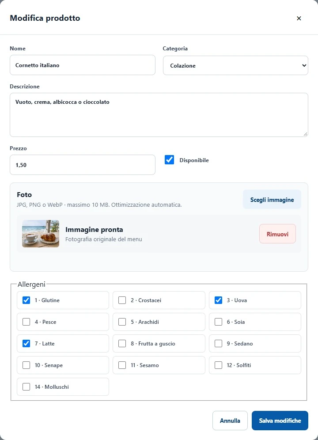Check the 12 · Solfiti allergen
This screenshot has height=440, width=318.
[x=218, y=365]
